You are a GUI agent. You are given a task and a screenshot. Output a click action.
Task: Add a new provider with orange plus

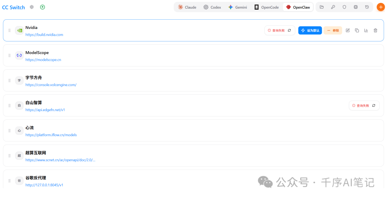tap(381, 7)
